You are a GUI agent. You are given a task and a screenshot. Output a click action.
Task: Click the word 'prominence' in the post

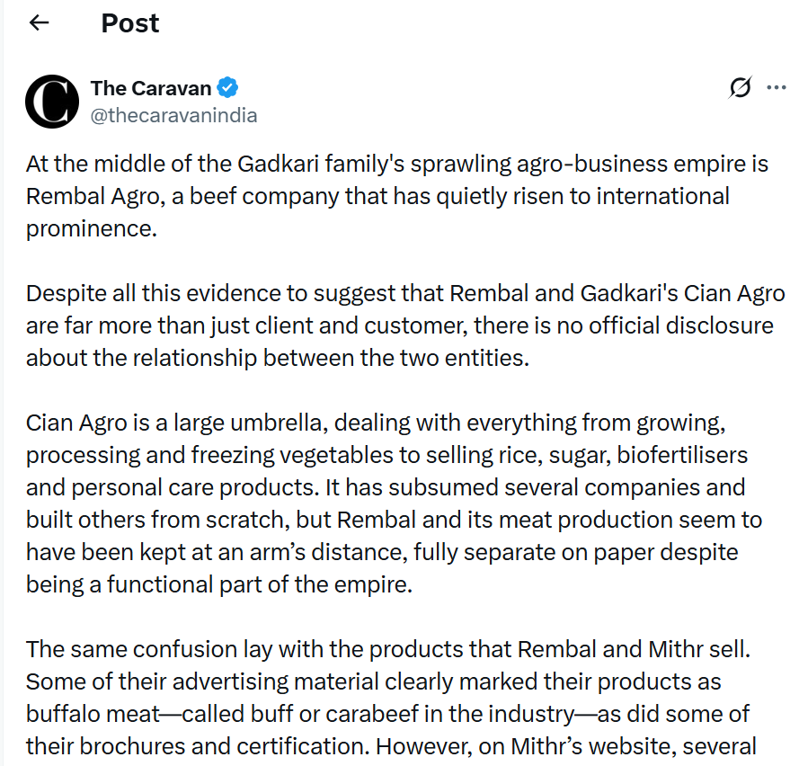(90, 228)
